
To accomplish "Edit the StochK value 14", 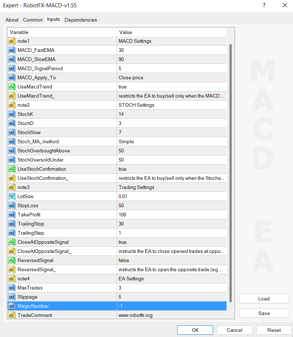I will (x=172, y=114).
